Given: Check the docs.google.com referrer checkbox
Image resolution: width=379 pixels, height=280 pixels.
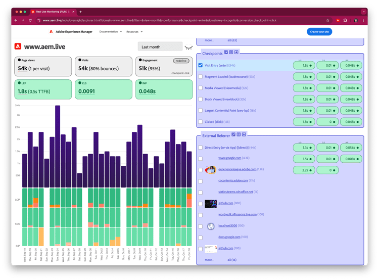Looking at the screenshot, I should coord(201,238).
